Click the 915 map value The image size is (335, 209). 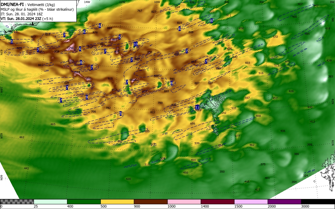[x=110, y=78]
